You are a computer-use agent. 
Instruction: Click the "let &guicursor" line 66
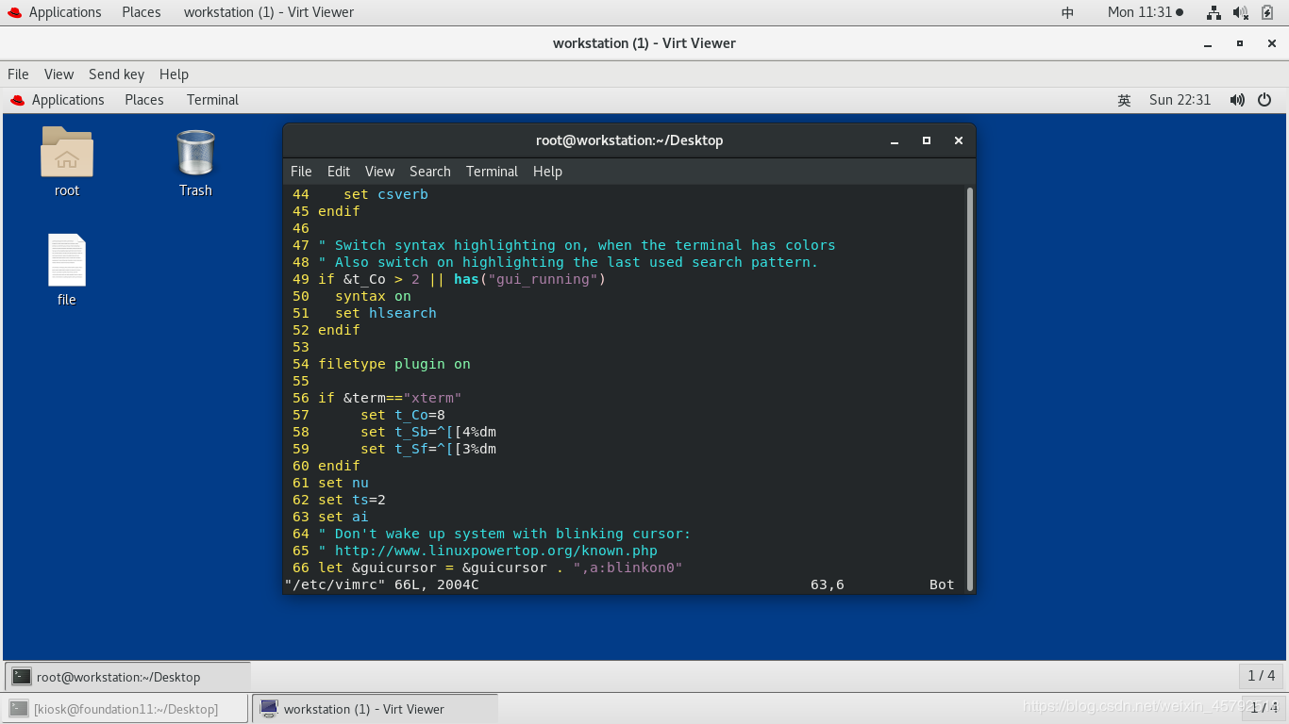[x=500, y=568]
